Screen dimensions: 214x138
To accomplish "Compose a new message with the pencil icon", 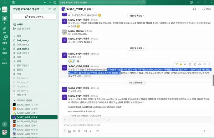I will 55,9.
